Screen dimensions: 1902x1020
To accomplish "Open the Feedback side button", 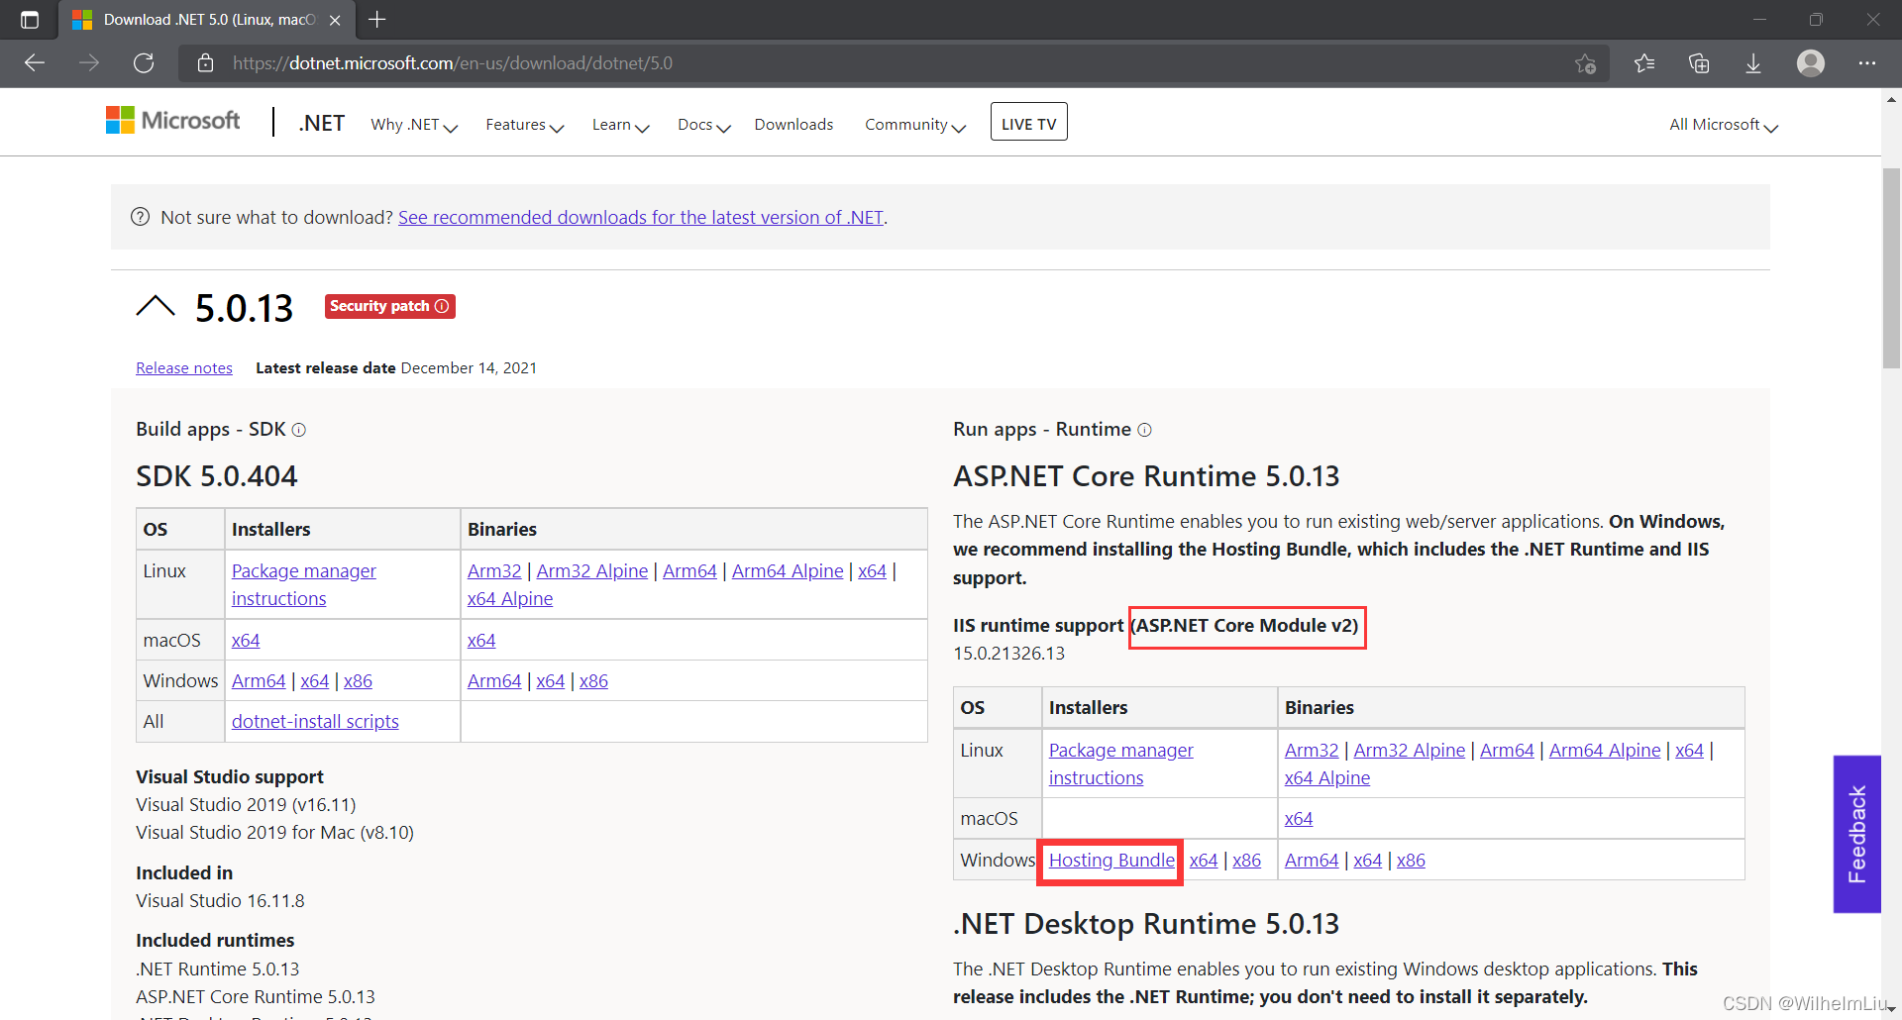I will click(1856, 834).
